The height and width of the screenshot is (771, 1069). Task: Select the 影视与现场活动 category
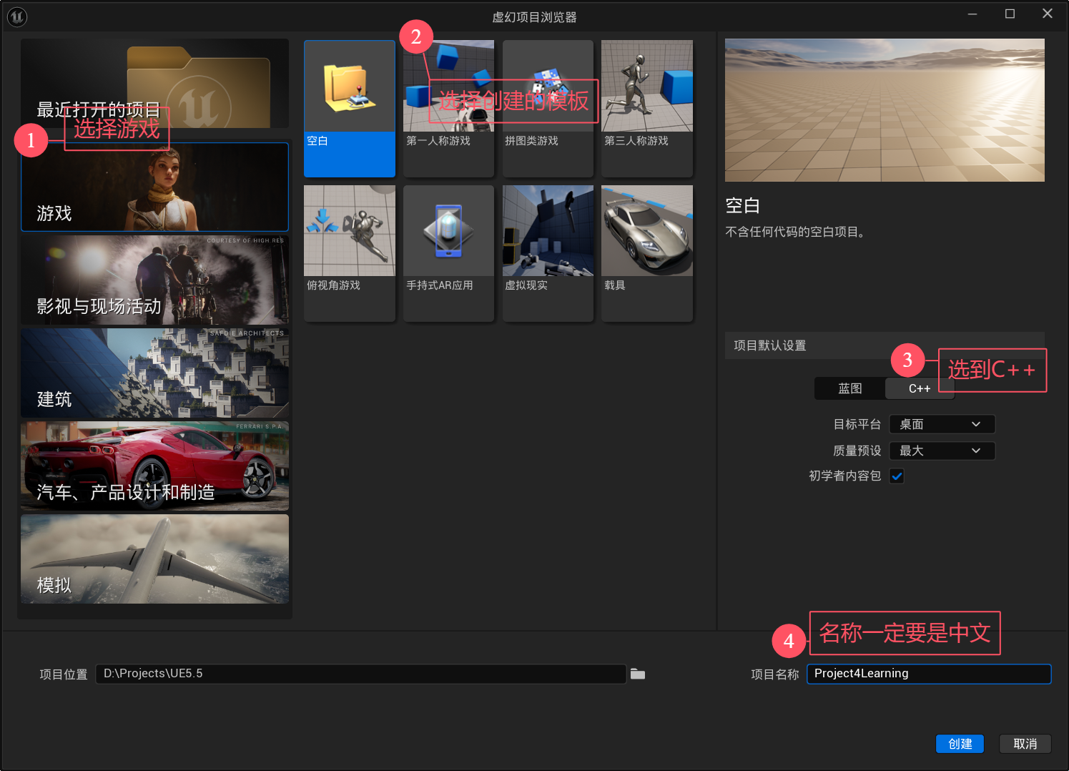pyautogui.click(x=154, y=280)
